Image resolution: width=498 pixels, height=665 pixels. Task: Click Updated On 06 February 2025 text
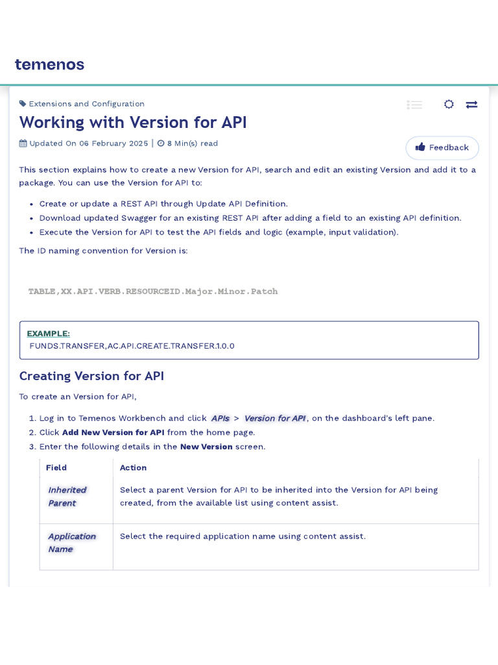click(x=88, y=144)
